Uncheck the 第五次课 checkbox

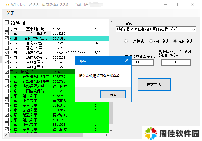click(x=7, y=115)
